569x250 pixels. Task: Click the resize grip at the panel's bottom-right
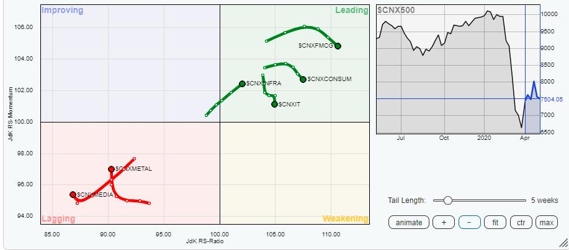(x=562, y=244)
